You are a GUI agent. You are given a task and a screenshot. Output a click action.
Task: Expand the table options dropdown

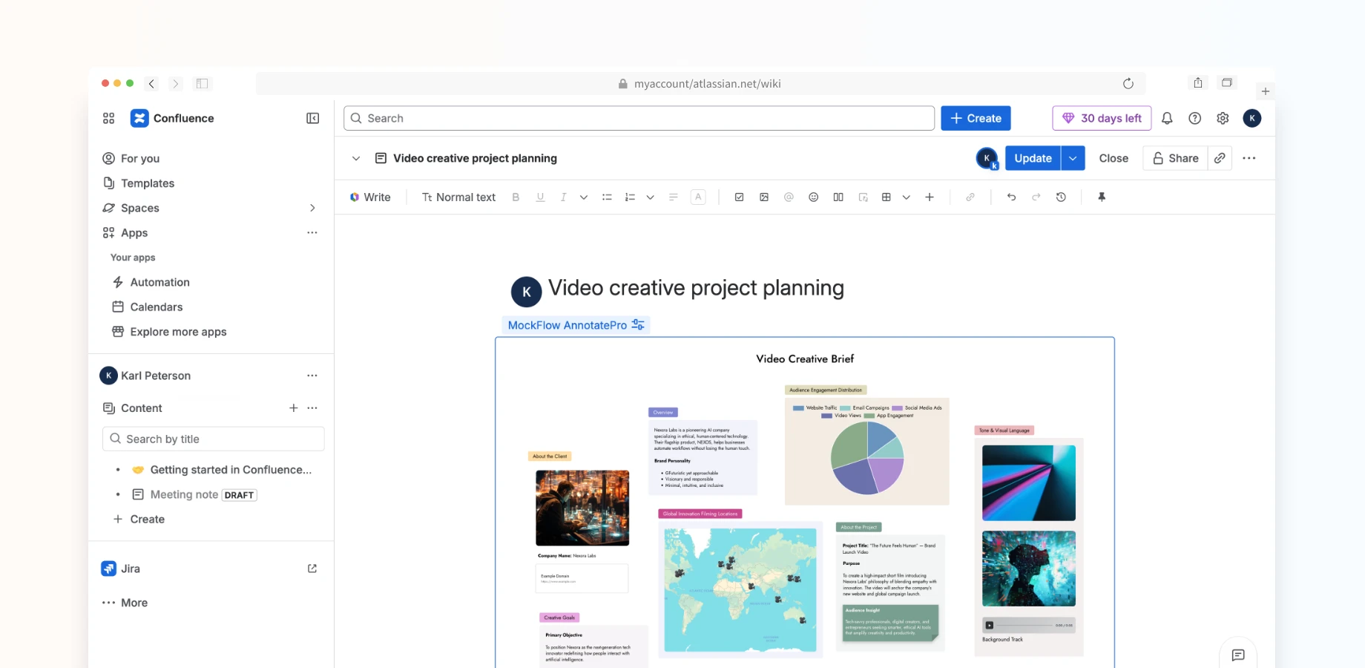click(x=907, y=197)
